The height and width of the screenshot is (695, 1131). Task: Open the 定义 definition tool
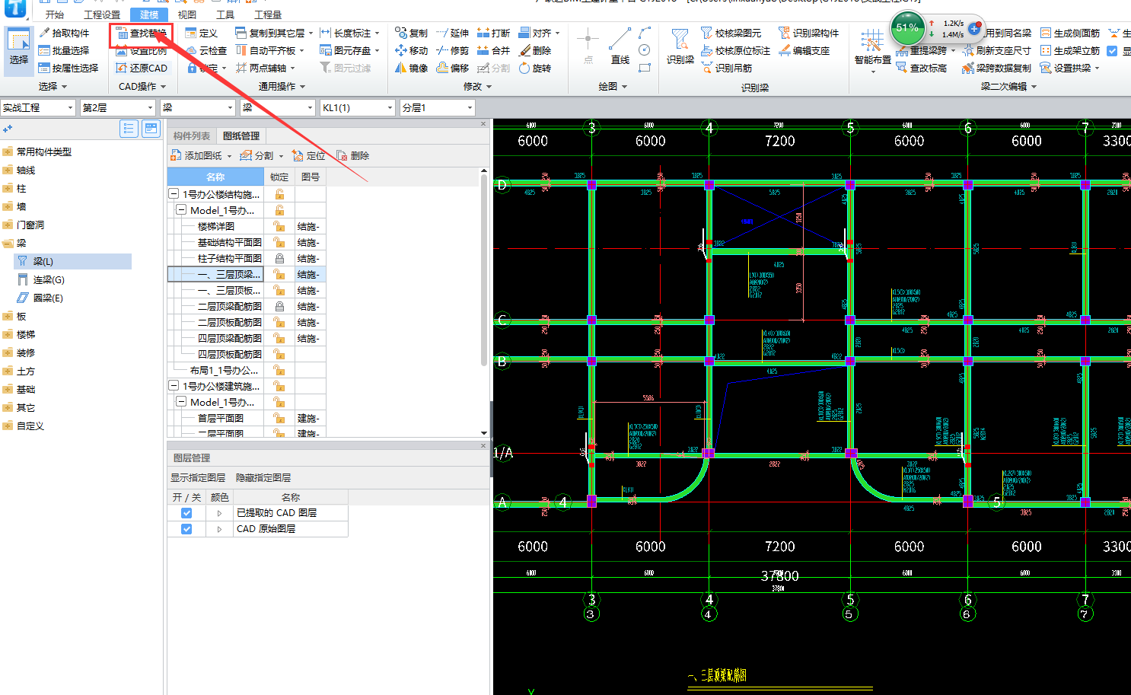(x=202, y=33)
